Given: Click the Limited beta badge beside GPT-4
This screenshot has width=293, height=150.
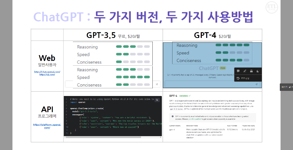Looking at the screenshot, I should click(x=185, y=96).
